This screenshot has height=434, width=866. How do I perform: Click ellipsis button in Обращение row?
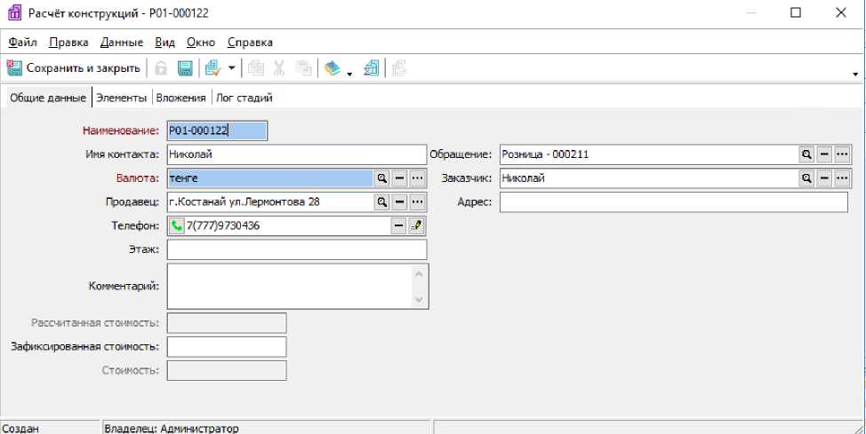pyautogui.click(x=842, y=154)
